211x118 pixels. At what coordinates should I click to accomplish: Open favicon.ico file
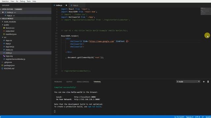pyautogui.click(x=10, y=28)
